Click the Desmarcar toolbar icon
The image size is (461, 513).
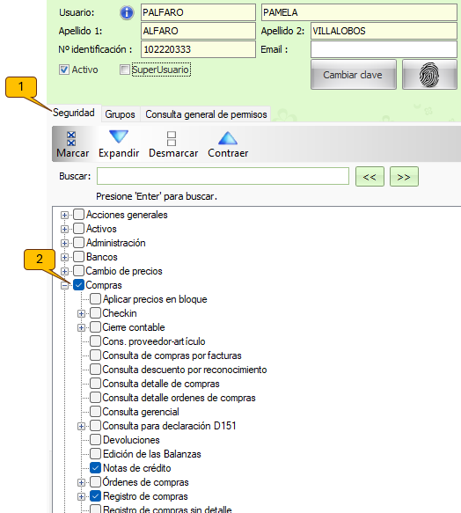(x=172, y=139)
